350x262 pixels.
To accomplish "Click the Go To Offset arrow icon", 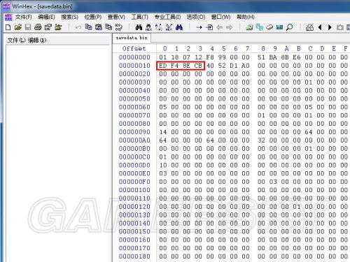I will tap(199, 27).
